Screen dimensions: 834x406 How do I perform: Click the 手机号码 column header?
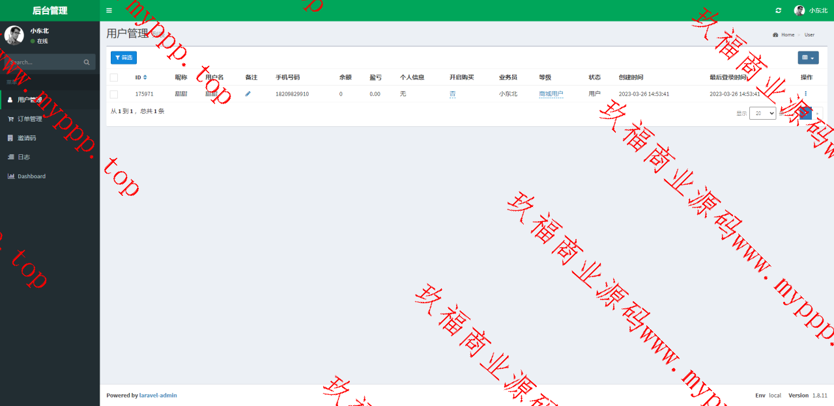(287, 77)
